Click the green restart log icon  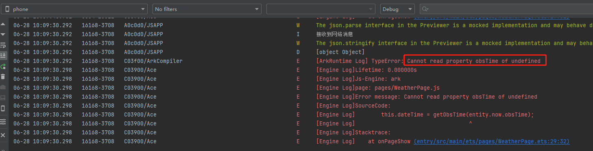(3, 66)
